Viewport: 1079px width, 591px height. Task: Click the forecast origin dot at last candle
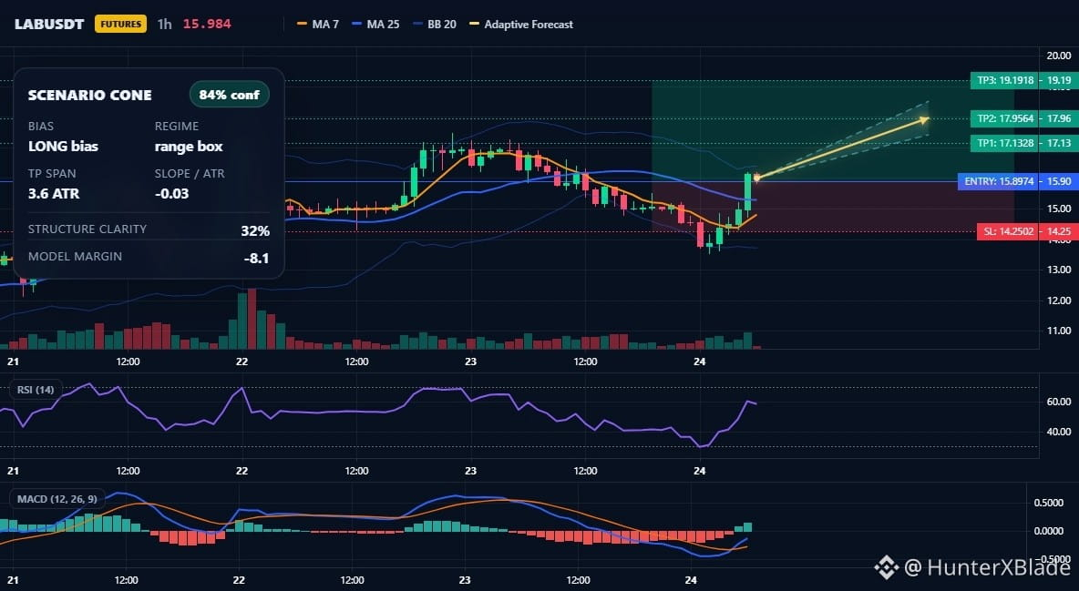coord(756,178)
